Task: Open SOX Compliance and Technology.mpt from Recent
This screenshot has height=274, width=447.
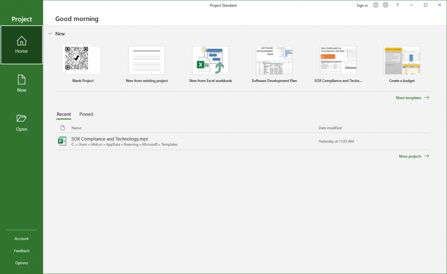Action: tap(109, 139)
